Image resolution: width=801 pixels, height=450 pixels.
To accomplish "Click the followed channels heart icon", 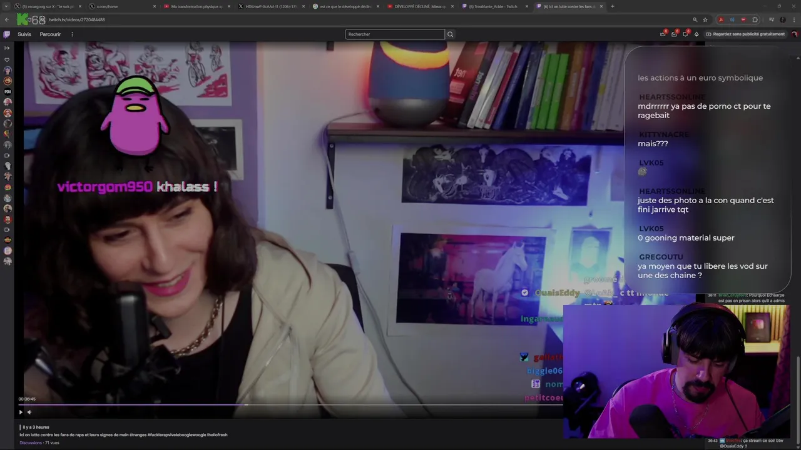I will pos(7,60).
